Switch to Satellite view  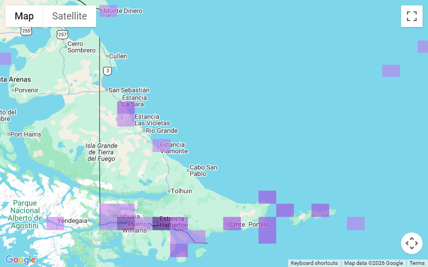(x=69, y=16)
